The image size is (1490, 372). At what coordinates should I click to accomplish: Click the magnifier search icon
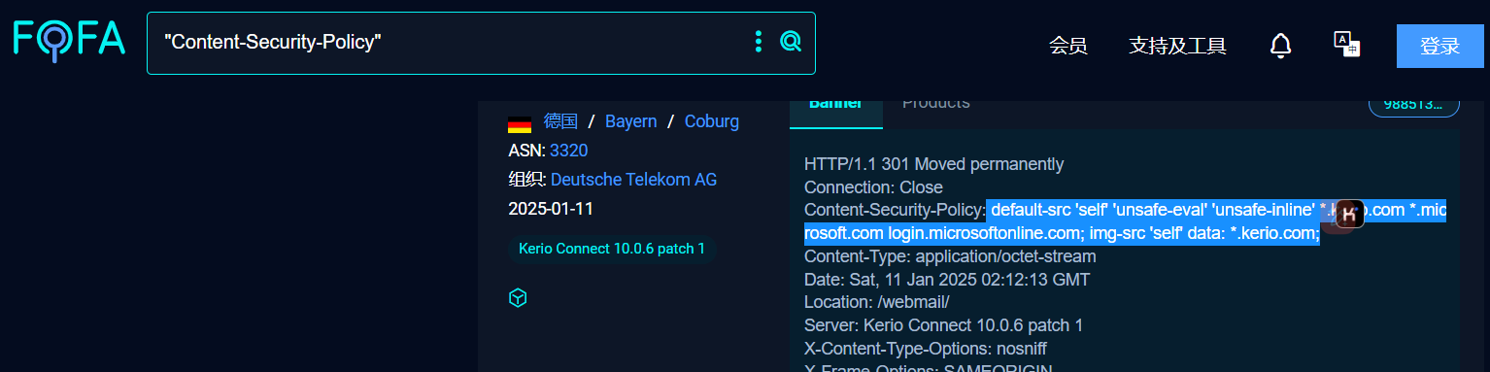click(x=791, y=41)
